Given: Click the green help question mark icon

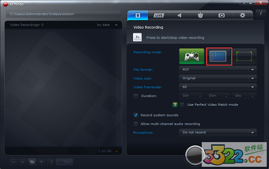Looking at the screenshot, I should click(x=175, y=104).
